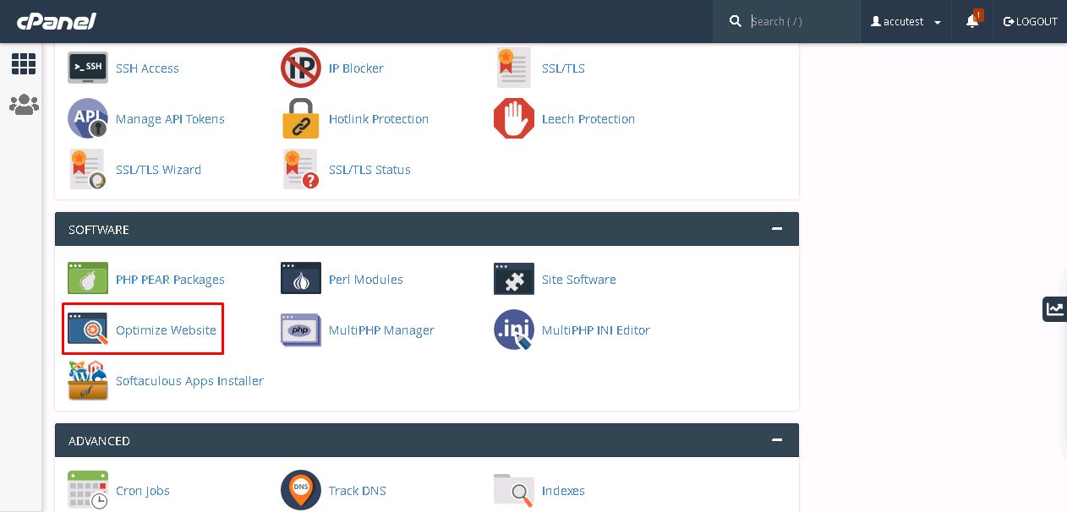Click the Cron Jobs calendar icon
The width and height of the screenshot is (1067, 512).
tap(88, 490)
